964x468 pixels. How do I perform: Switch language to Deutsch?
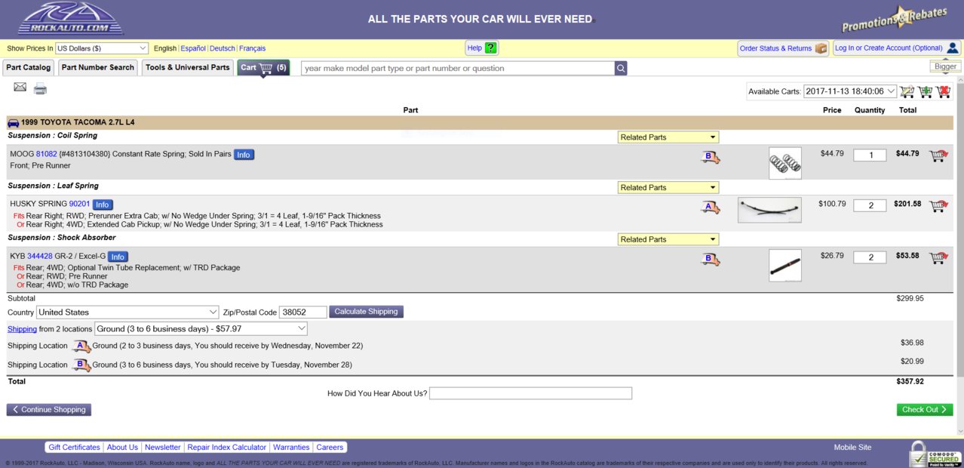click(223, 48)
